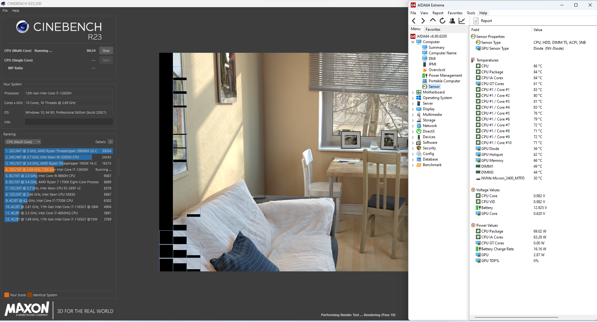The image size is (597, 322).
Task: Expand the Server node arrow
Action: pyautogui.click(x=413, y=103)
